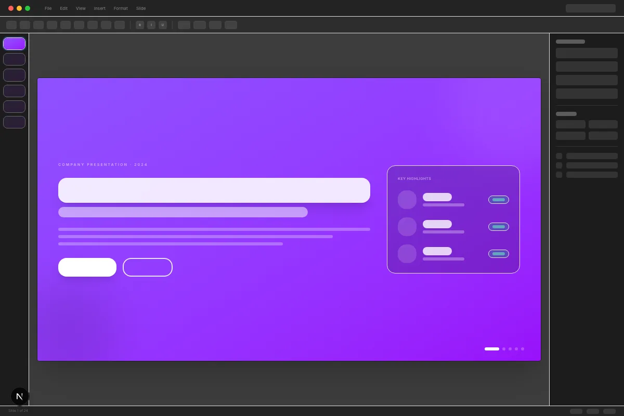Image resolution: width=624 pixels, height=416 pixels.
Task: Click the 'KEY HIGHLIGHTS' heading
Action: coord(414,178)
